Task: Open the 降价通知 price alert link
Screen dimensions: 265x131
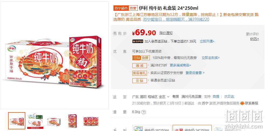Action: coord(166,33)
